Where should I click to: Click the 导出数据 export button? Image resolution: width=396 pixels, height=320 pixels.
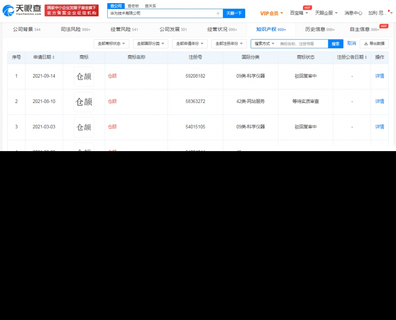[374, 44]
